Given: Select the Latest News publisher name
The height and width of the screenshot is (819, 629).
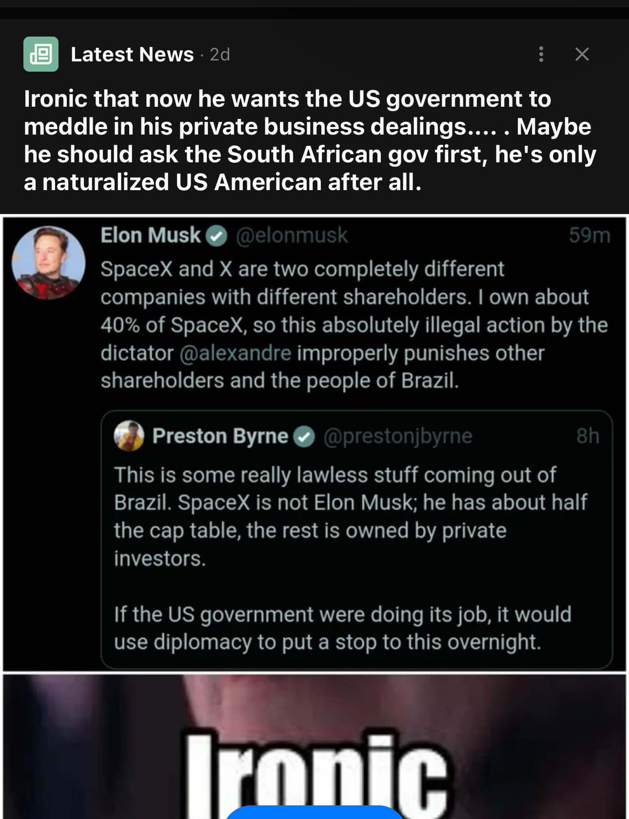Looking at the screenshot, I should (x=131, y=54).
